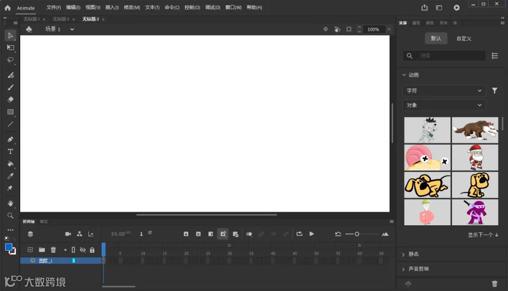Toggle lock all layers padlock
This screenshot has height=291, width=508.
92,250
